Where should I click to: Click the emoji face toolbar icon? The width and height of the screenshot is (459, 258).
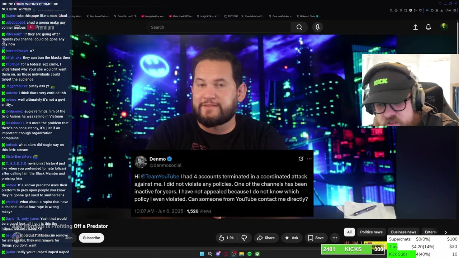396,10
